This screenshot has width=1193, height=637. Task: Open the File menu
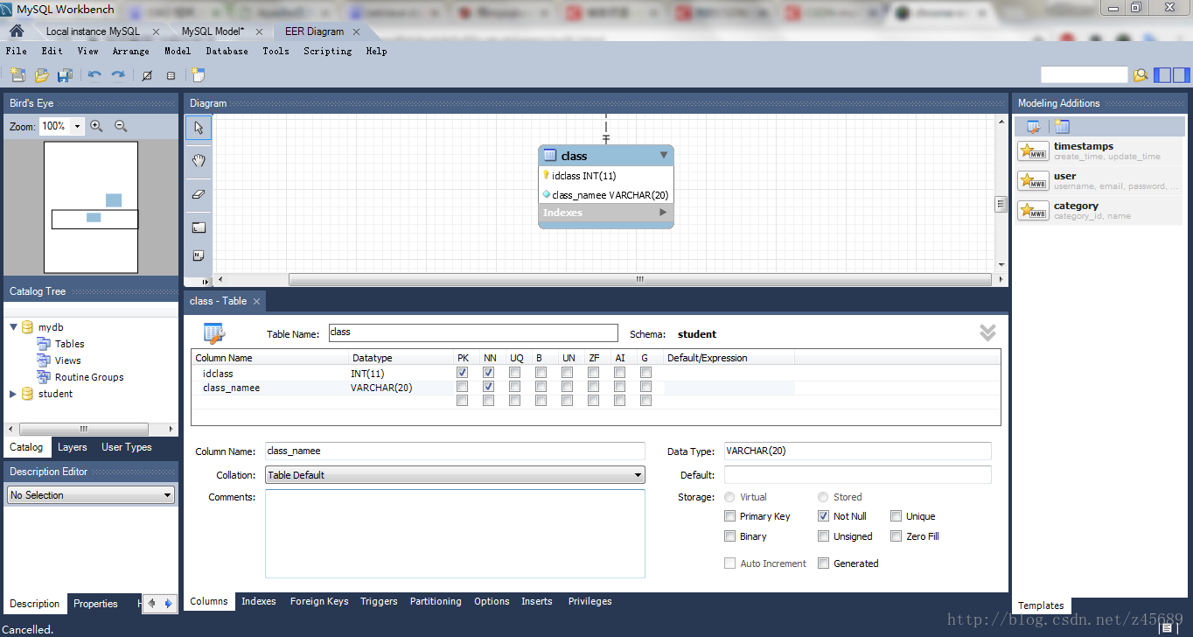pos(16,51)
